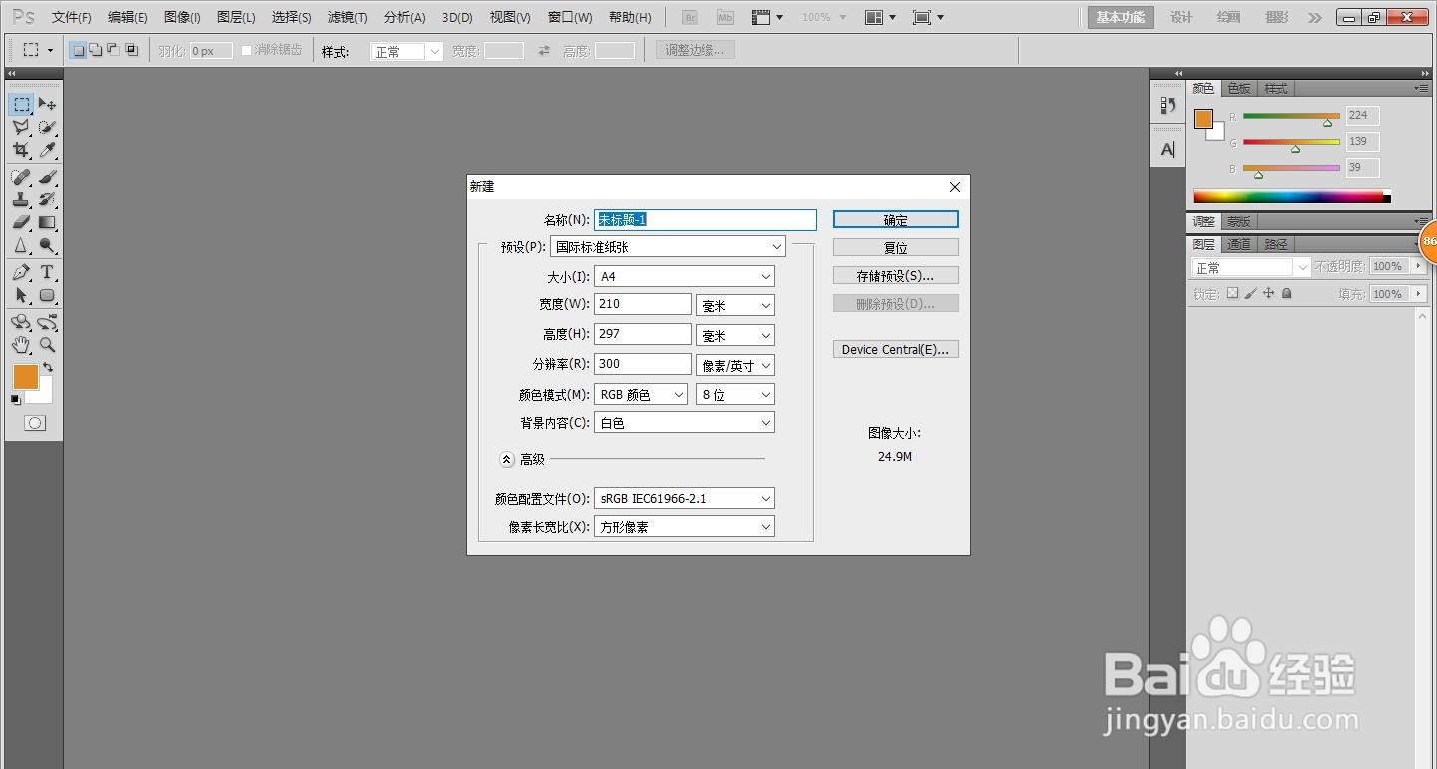
Task: Select the Gradient tool
Action: (x=47, y=222)
